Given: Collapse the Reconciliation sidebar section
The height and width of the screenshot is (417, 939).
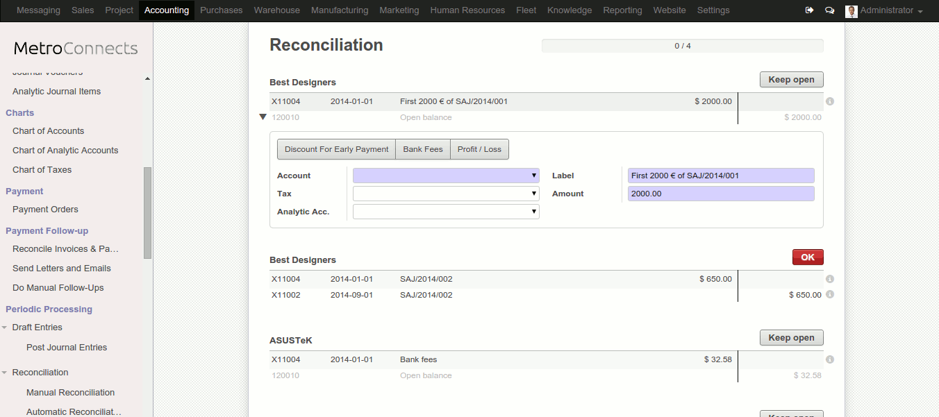Looking at the screenshot, I should pos(5,373).
